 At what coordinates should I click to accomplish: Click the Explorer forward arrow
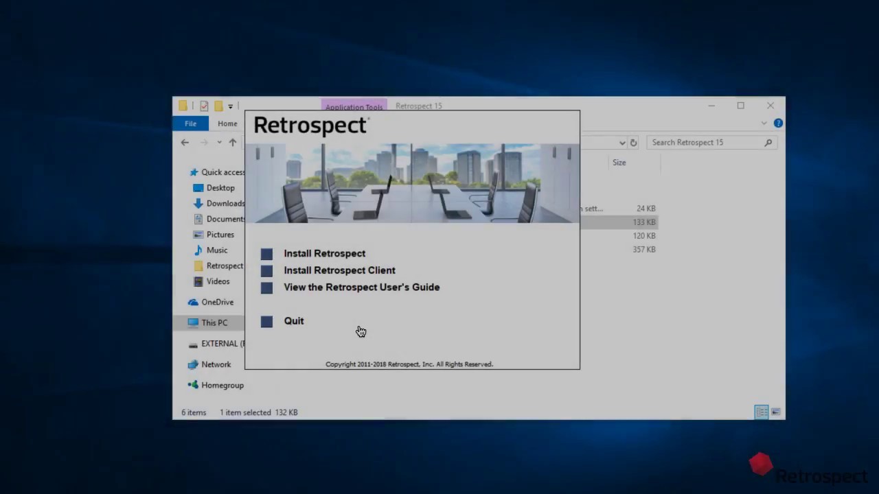204,142
